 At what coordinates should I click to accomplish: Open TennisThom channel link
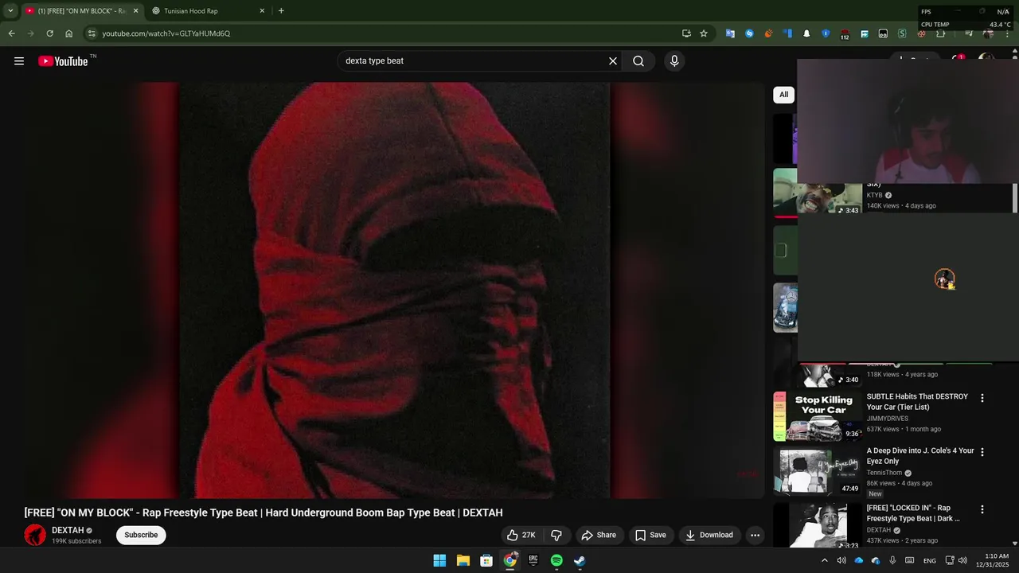click(x=884, y=473)
